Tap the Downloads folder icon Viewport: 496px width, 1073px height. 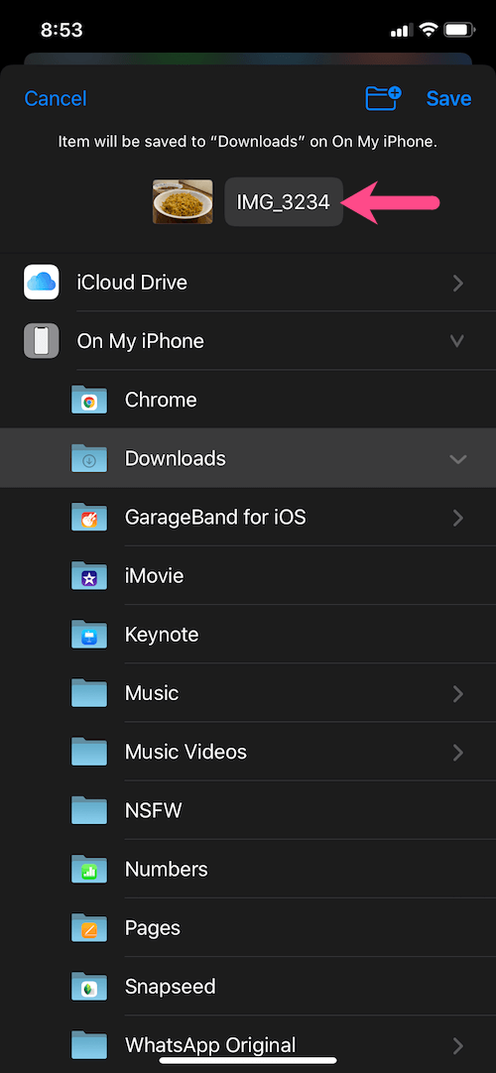(x=89, y=458)
